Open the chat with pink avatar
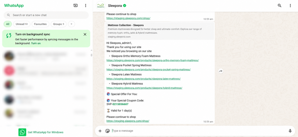The width and height of the screenshot is (298, 137). pyautogui.click(x=46, y=71)
